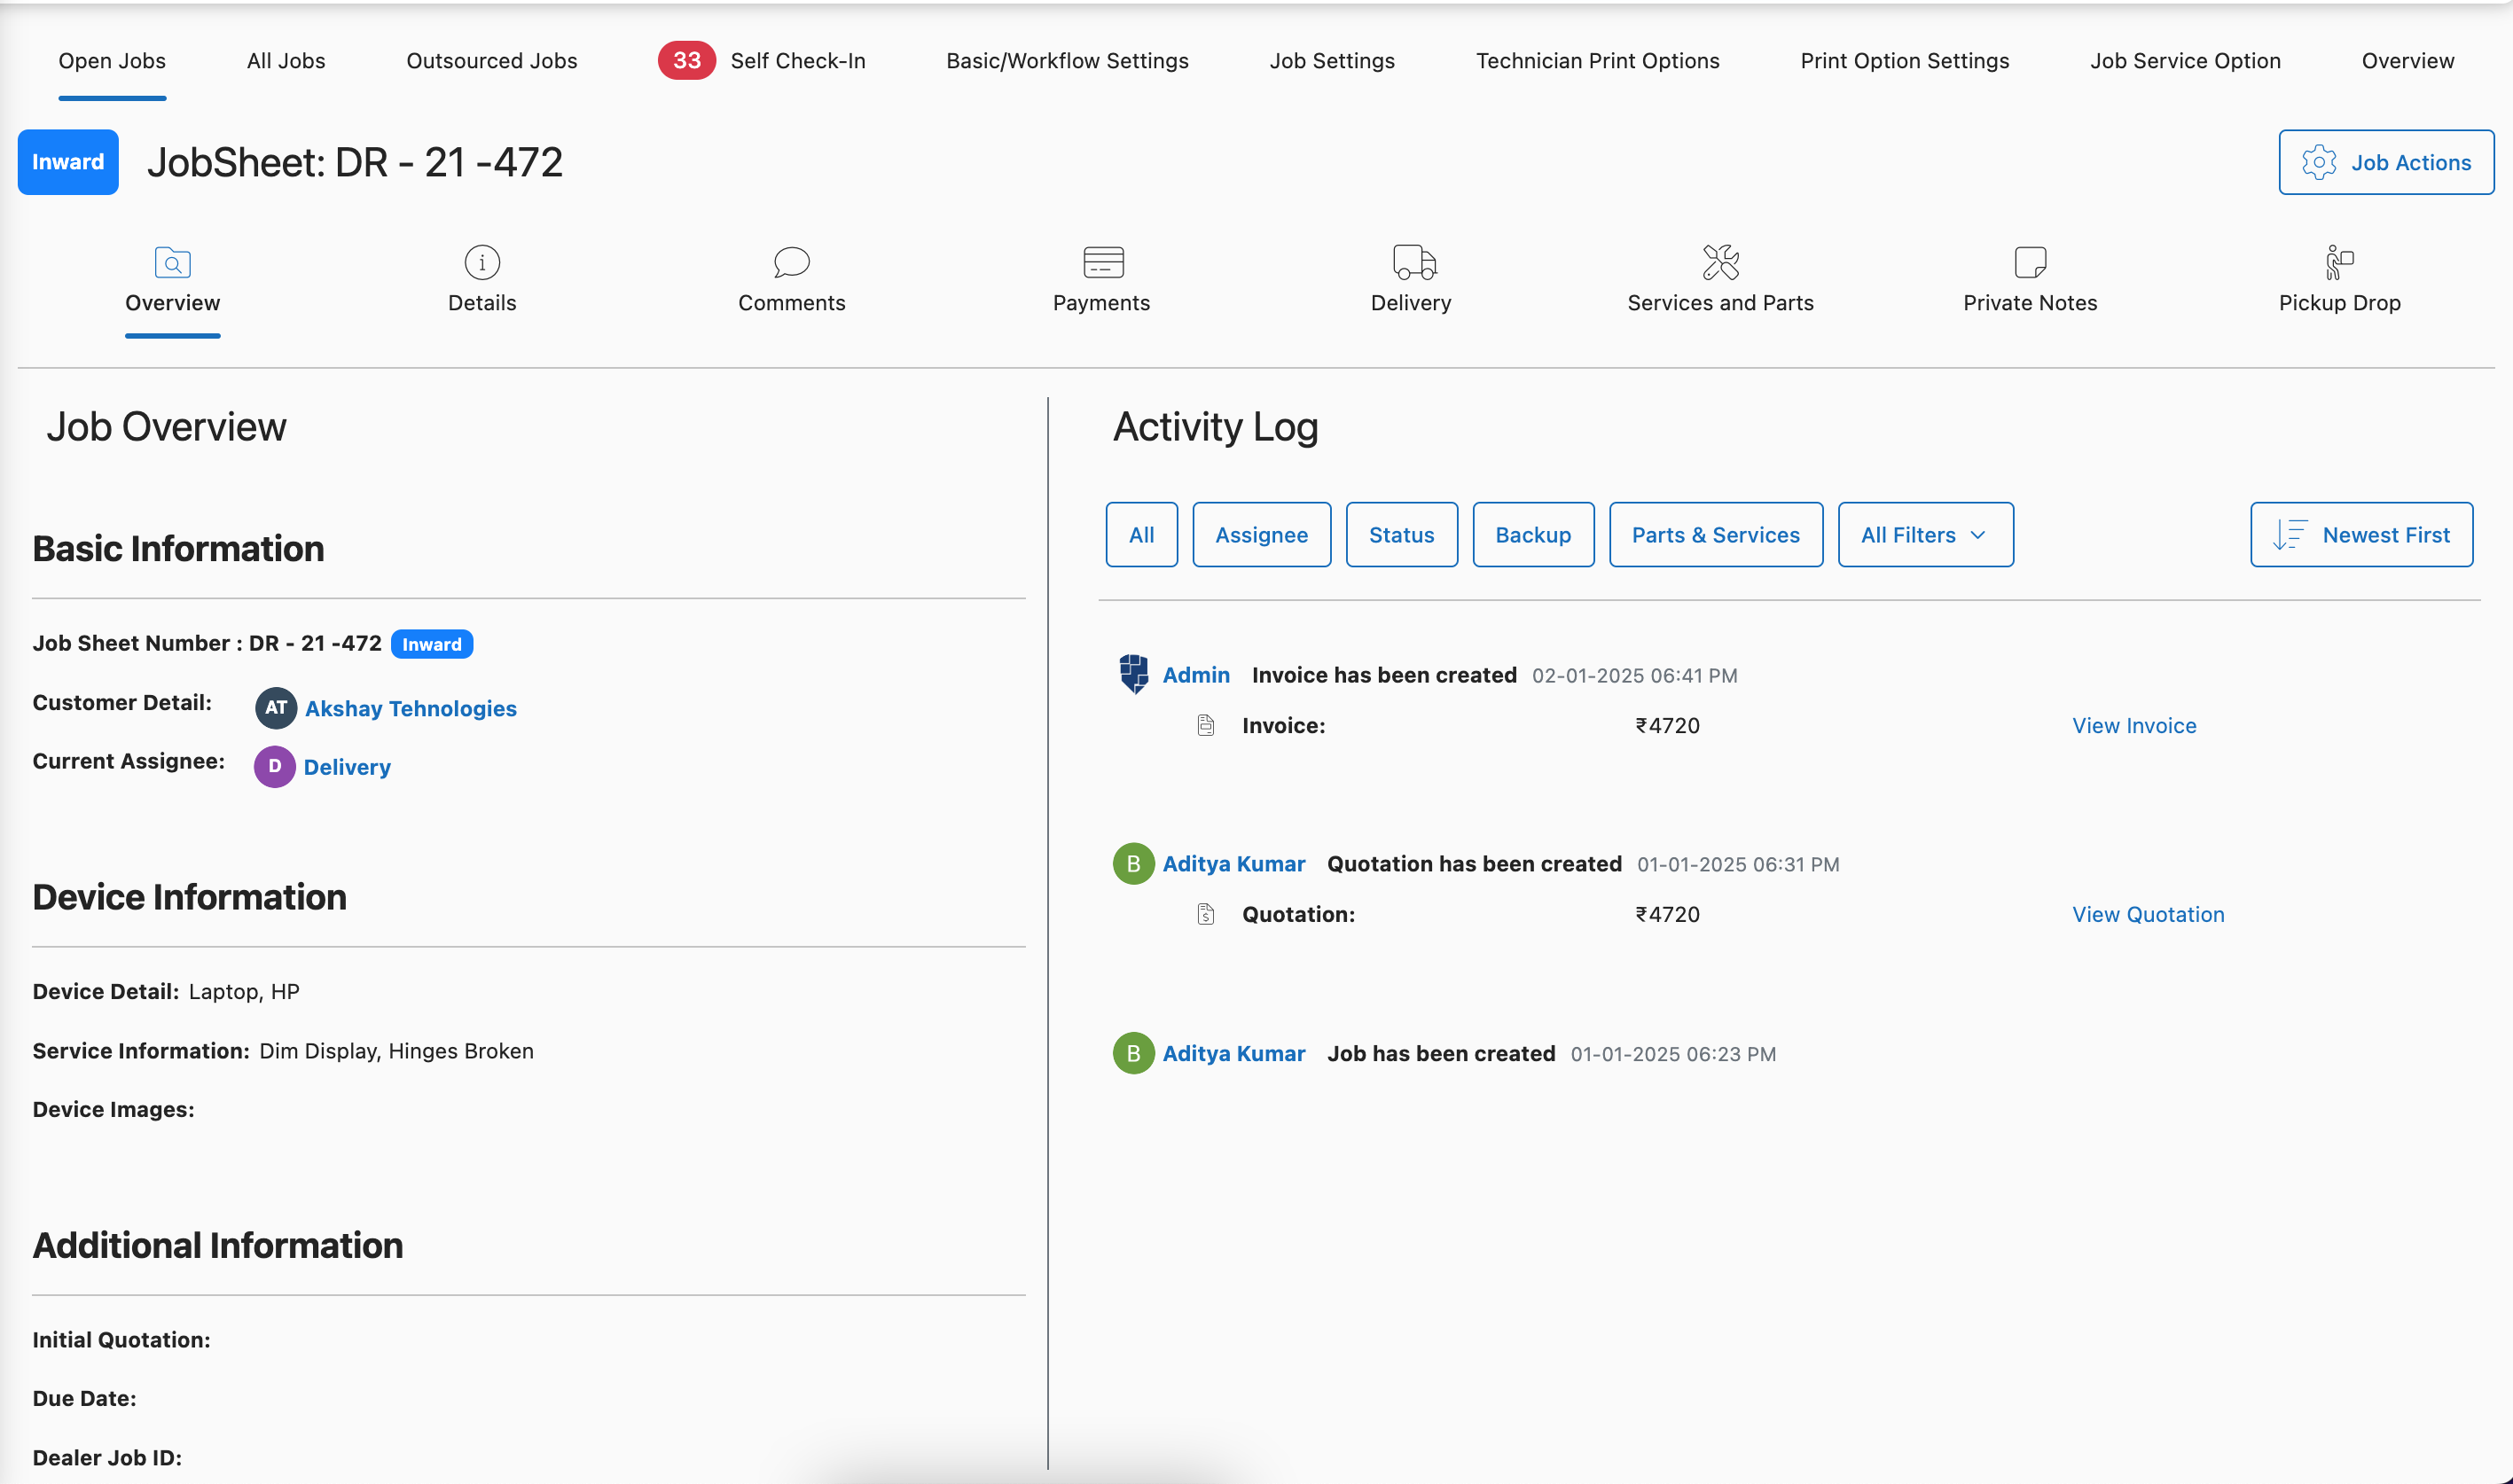Click the Delivery truck icon

coord(1413,262)
